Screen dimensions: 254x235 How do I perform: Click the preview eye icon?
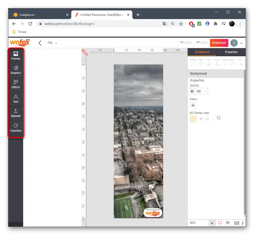(228, 223)
